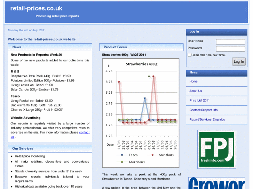Click the 'Retail price monitoring' bullet
The image size is (253, 189).
(30, 156)
